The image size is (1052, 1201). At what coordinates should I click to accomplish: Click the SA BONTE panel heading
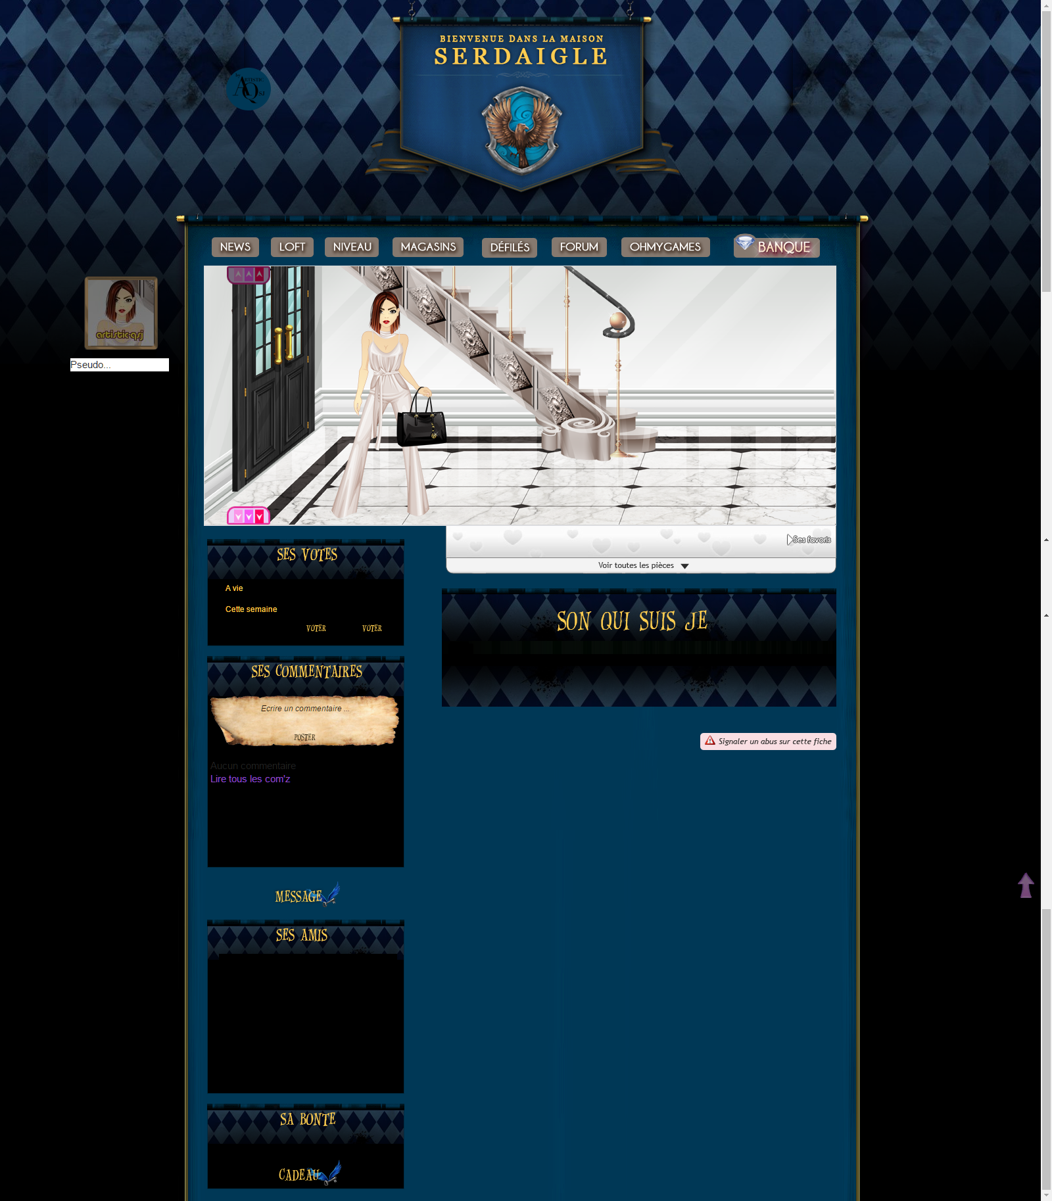(308, 1119)
